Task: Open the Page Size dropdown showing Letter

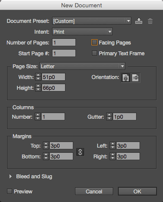Action: pyautogui.click(x=82, y=66)
